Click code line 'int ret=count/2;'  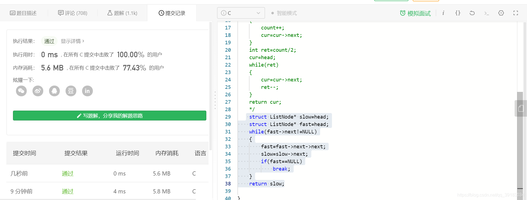coord(272,50)
